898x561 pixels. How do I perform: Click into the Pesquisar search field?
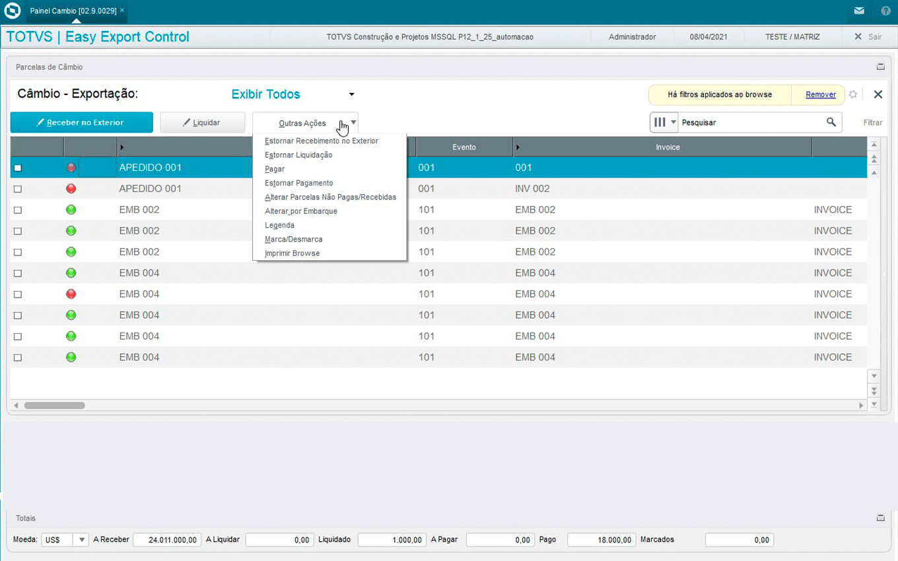749,122
